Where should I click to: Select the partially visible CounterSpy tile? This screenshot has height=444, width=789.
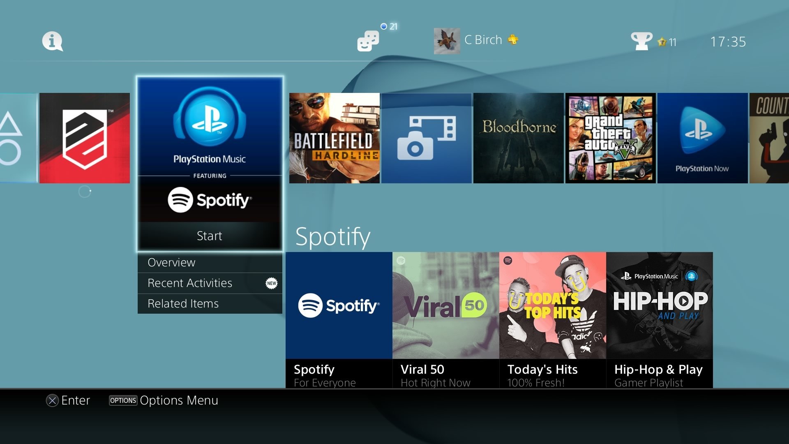(769, 138)
